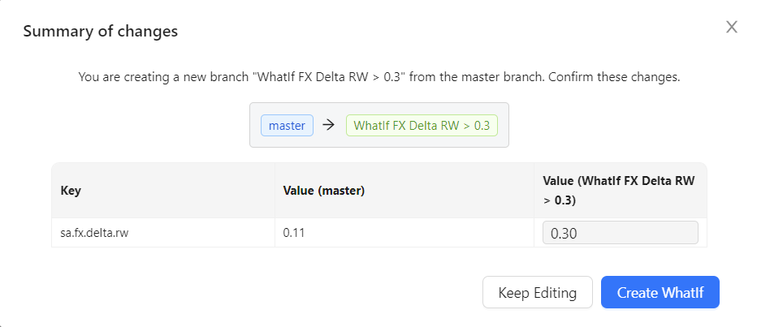Screen dimensions: 757x327
Task: Choose Keep Editing to go back
Action: (538, 292)
